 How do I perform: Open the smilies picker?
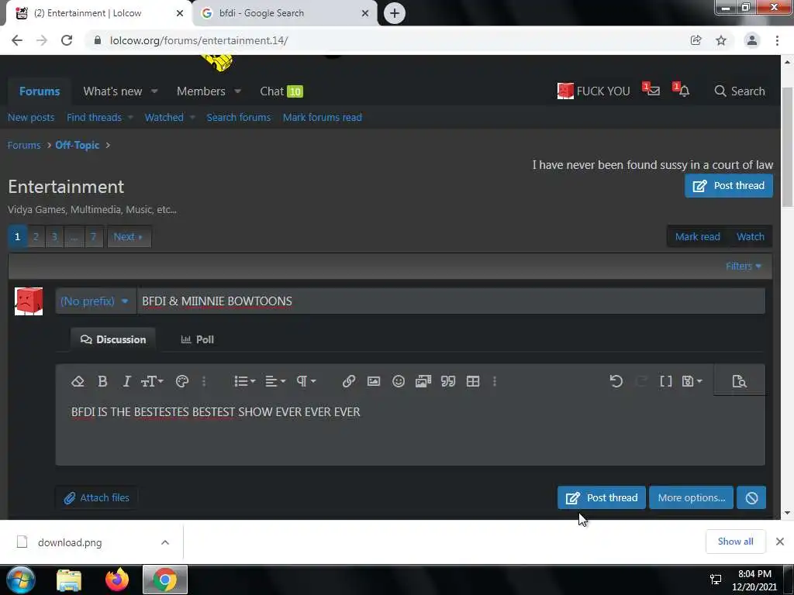point(399,381)
